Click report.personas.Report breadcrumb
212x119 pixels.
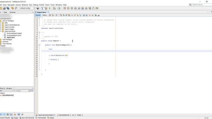(46, 115)
